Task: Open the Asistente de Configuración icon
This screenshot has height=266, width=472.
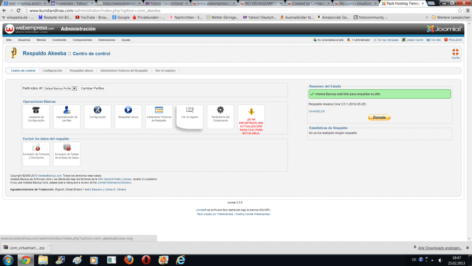Action: (36, 117)
